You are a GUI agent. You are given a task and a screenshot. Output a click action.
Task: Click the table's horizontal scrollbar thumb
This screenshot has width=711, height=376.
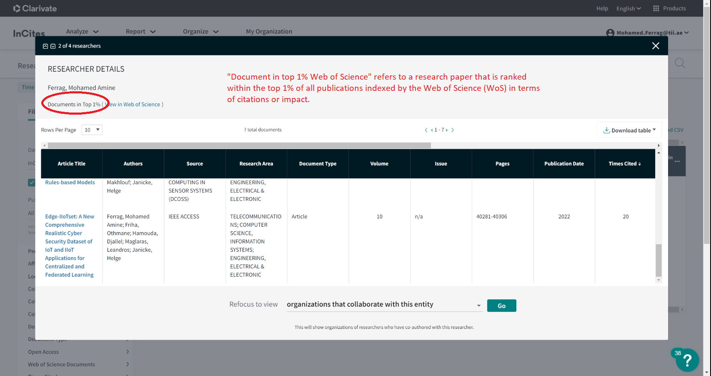click(239, 145)
